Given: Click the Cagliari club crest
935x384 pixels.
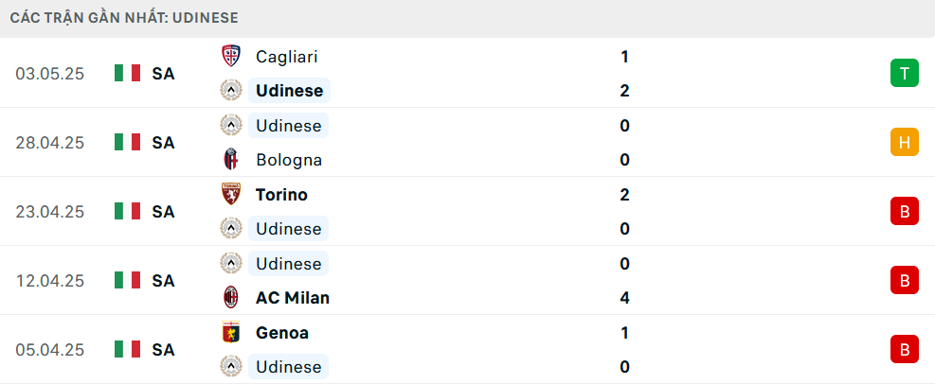Looking at the screenshot, I should [231, 56].
